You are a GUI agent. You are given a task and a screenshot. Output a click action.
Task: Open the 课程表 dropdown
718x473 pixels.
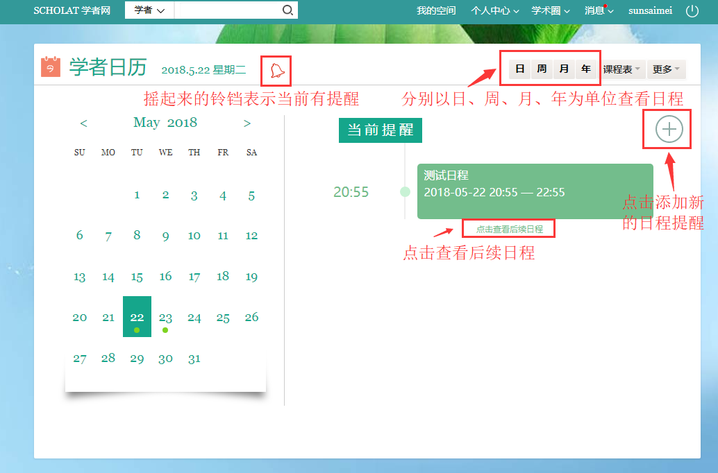[621, 69]
